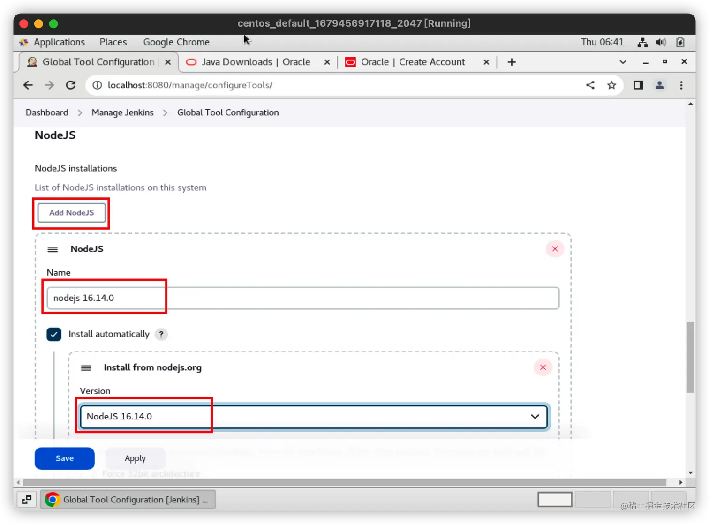This screenshot has height=524, width=709.
Task: Close the Global Tool Configuration tab
Action: click(x=168, y=62)
